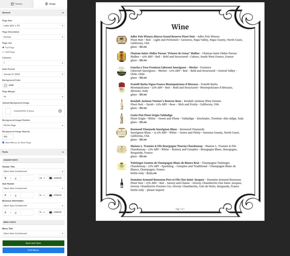Switch to the Themes tab
Screen dimensions: 290x256
coord(16,4)
